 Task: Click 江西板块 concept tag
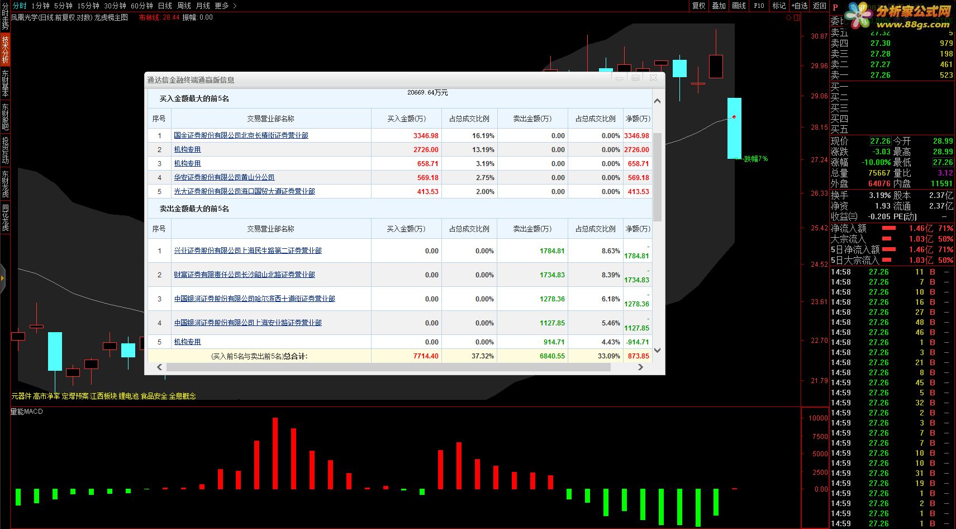103,396
